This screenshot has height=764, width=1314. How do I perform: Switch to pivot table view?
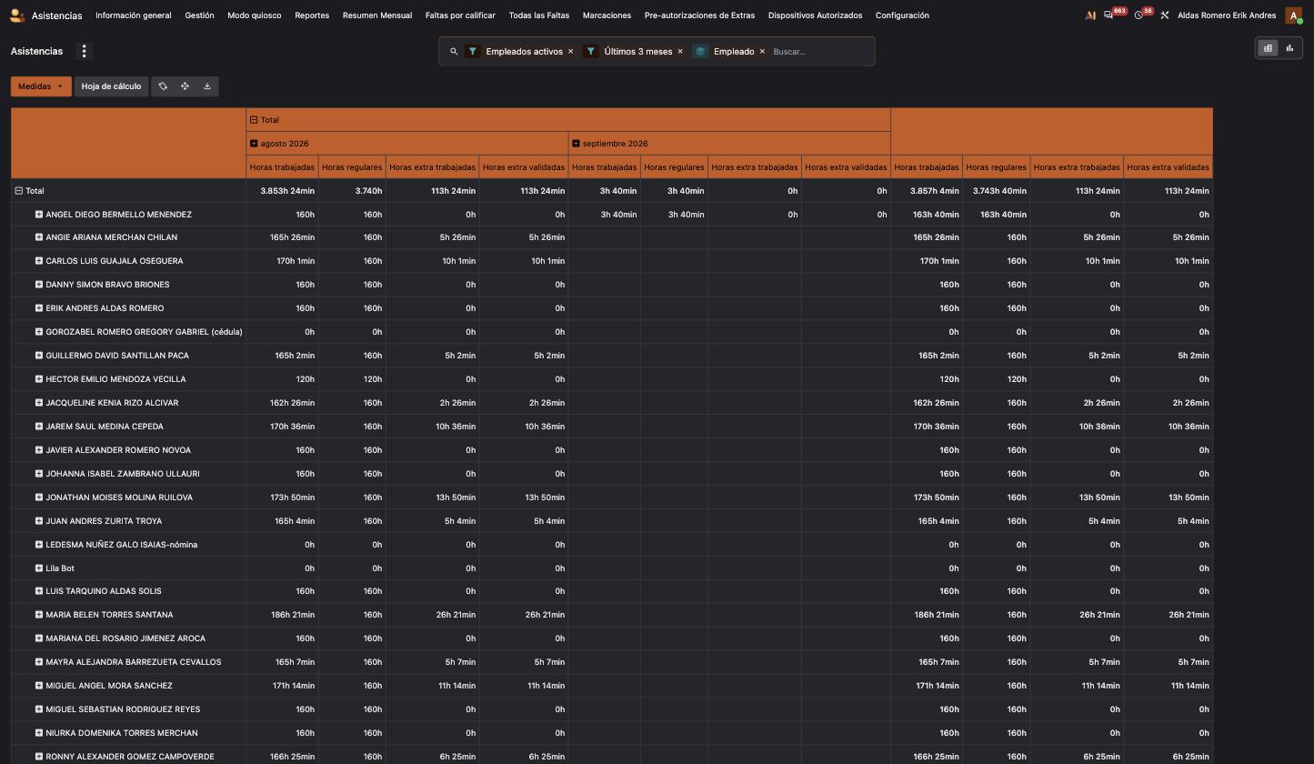coord(1268,48)
